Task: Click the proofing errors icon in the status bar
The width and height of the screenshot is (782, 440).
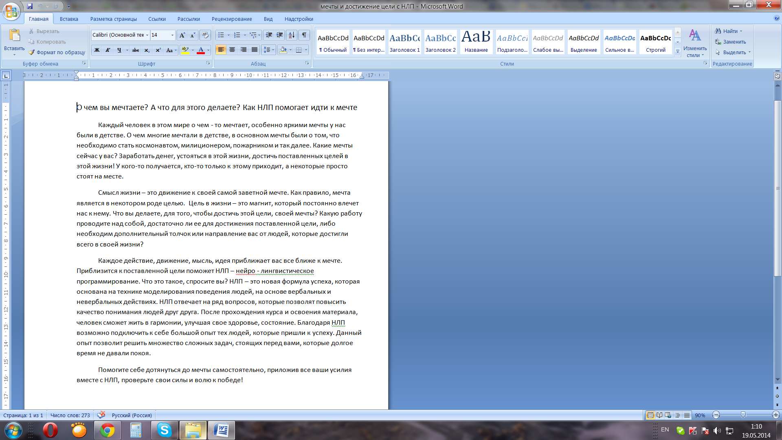Action: [101, 415]
